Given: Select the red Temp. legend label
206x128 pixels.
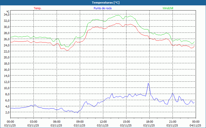Looking at the screenshot, I should tap(38, 8).
